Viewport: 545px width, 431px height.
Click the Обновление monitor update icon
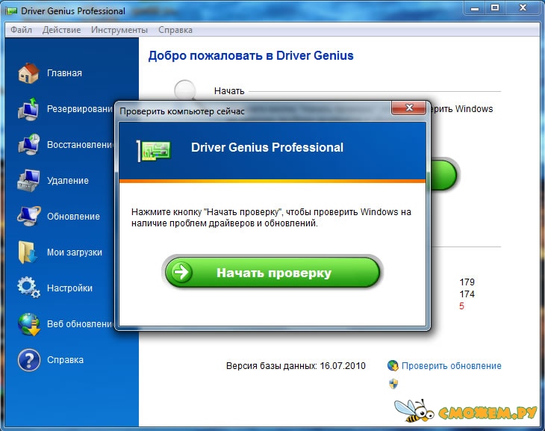[x=28, y=217]
